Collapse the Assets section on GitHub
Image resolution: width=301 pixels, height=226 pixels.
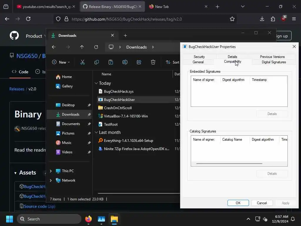15,173
